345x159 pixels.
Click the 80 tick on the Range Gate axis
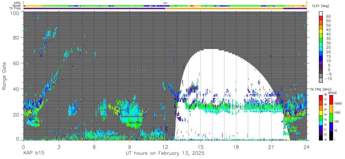click(16, 38)
